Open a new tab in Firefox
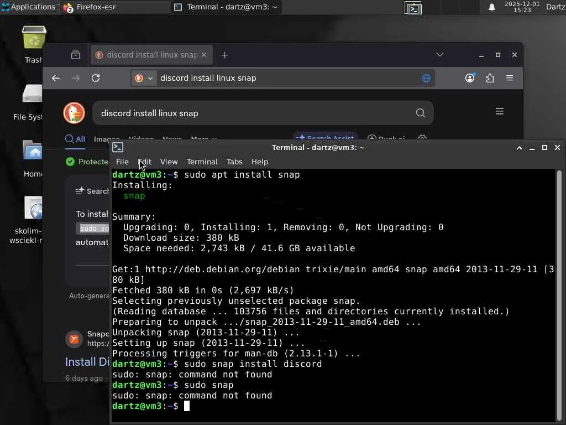566x425 pixels. tap(224, 55)
